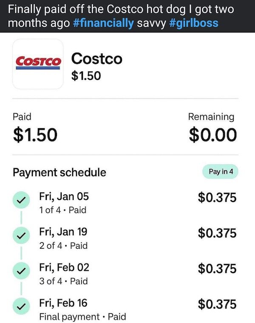
Task: Click the Remaining $0.00 amount
Action: (212, 135)
